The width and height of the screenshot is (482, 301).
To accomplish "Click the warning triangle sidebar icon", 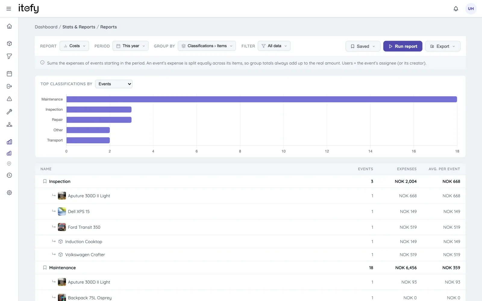I will (x=9, y=99).
